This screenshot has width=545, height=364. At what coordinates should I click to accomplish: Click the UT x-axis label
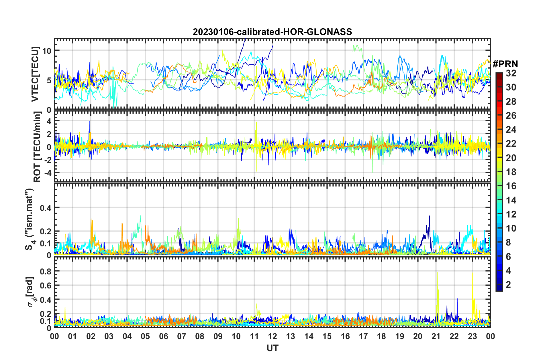click(x=272, y=348)
